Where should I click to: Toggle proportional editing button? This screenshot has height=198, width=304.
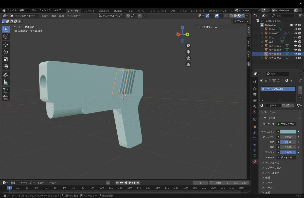coord(140,16)
